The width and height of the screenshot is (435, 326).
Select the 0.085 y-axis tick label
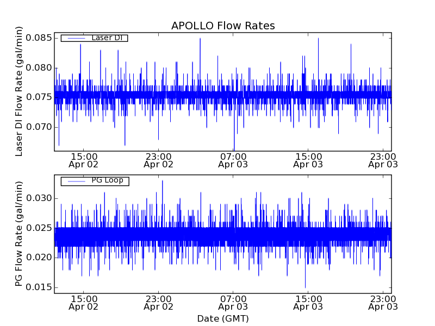(x=39, y=37)
